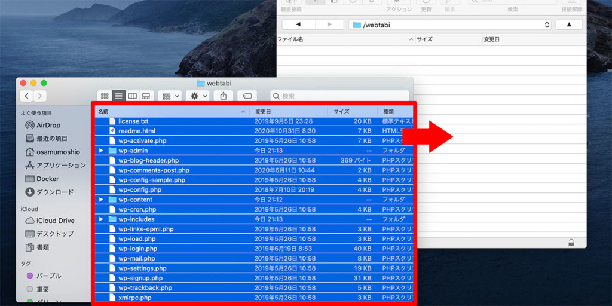Expand the wp-content folder
612x306 pixels.
click(x=101, y=200)
